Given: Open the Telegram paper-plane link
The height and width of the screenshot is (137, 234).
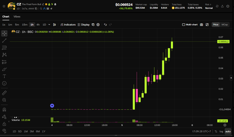Looking at the screenshot, I should 51,9.
